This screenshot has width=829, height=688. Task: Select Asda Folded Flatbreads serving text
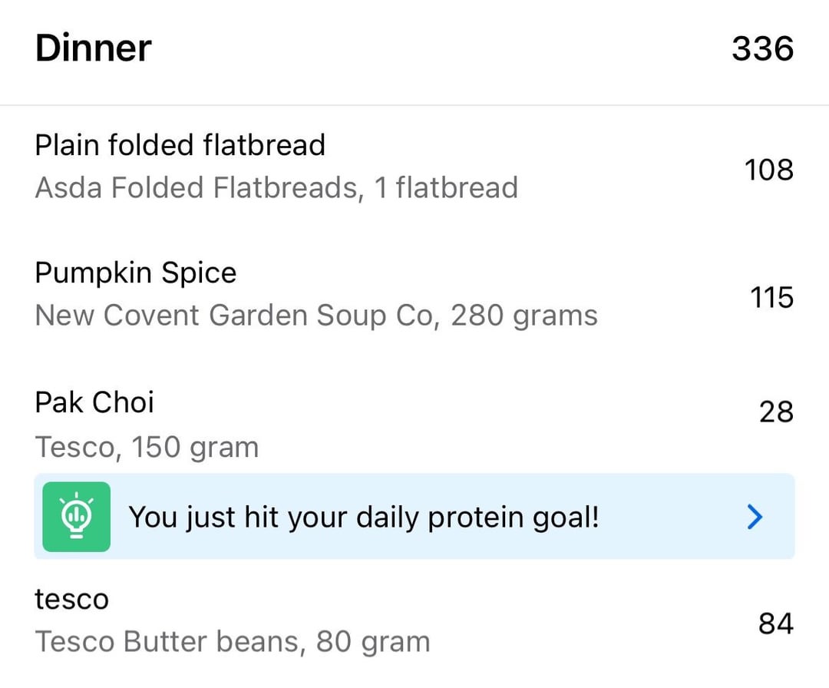point(276,187)
